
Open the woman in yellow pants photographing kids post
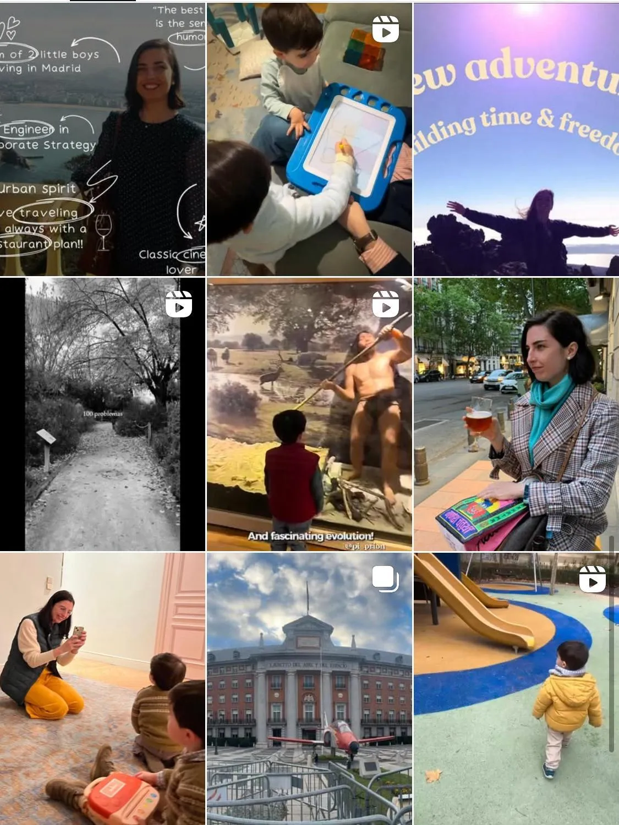(102, 689)
